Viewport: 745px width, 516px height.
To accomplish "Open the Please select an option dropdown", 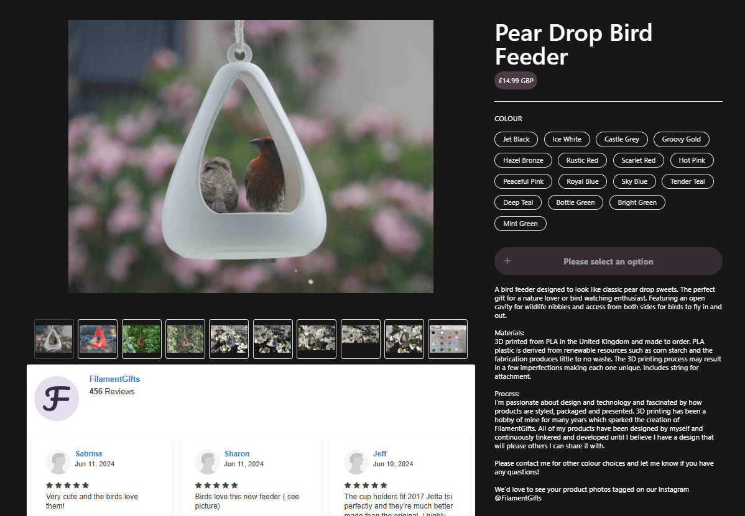I will click(x=608, y=261).
